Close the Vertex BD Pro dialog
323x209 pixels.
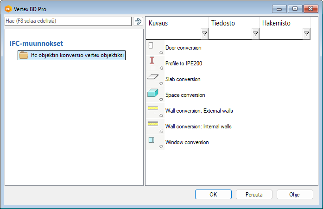click(311, 9)
